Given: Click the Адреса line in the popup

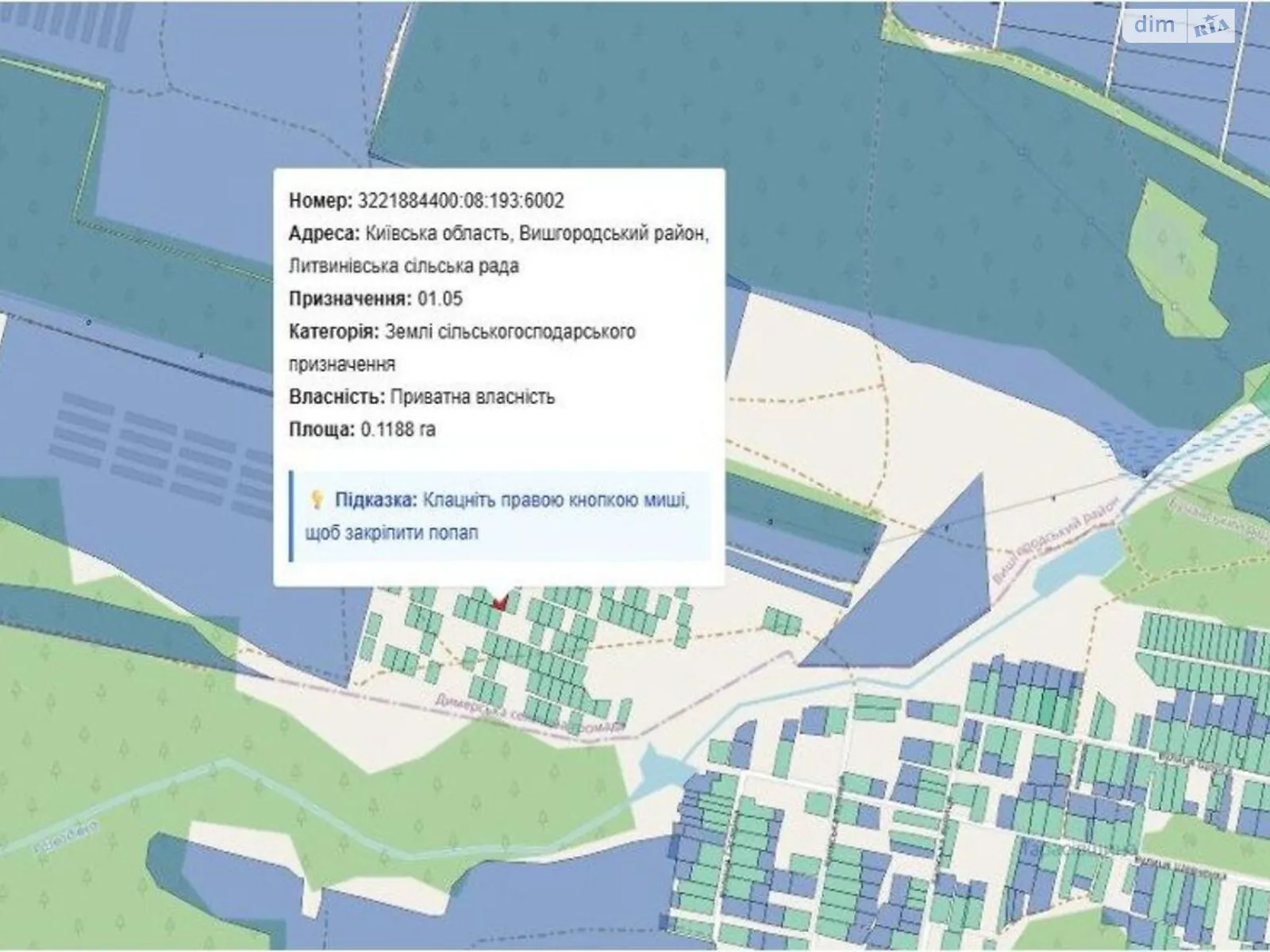Looking at the screenshot, I should point(498,234).
